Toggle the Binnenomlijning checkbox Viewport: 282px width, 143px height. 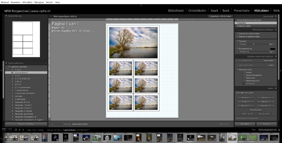[x=237, y=49]
